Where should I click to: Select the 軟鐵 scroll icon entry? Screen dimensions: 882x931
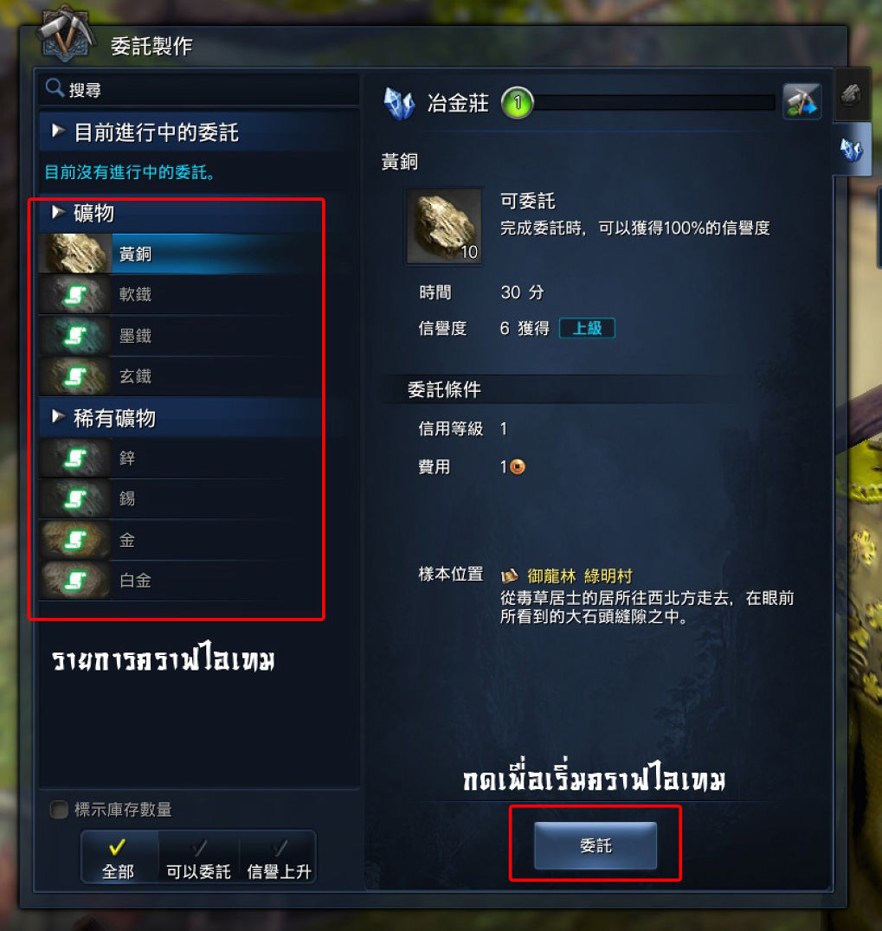tap(75, 294)
